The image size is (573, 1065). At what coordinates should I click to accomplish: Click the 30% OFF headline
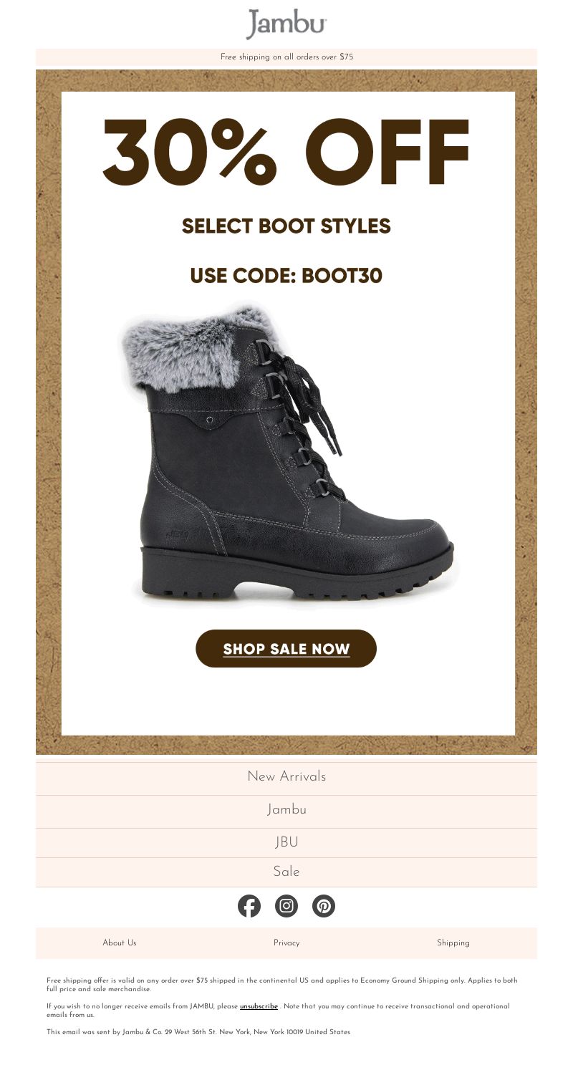pos(286,150)
